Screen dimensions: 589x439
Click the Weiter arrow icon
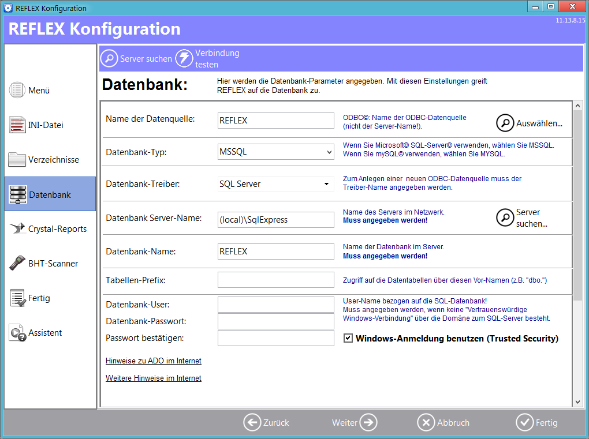pyautogui.click(x=368, y=422)
